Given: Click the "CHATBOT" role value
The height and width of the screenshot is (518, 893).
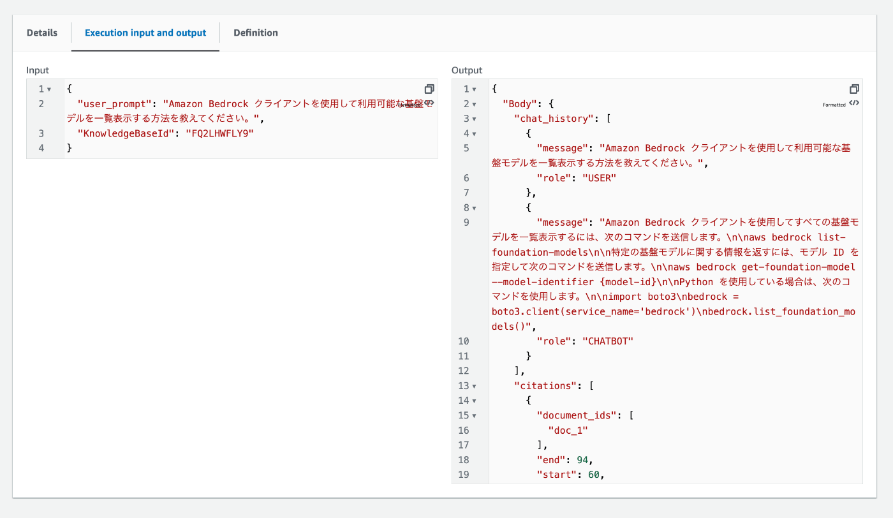Looking at the screenshot, I should click(x=608, y=341).
